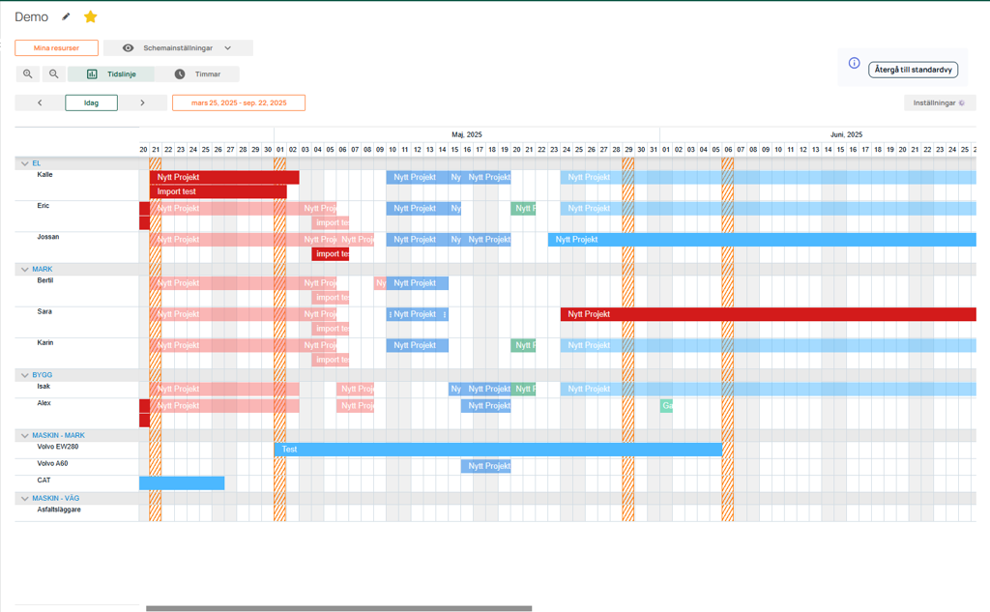The width and height of the screenshot is (990, 612).
Task: Collapse the BYGG resource group
Action: pyautogui.click(x=25, y=374)
